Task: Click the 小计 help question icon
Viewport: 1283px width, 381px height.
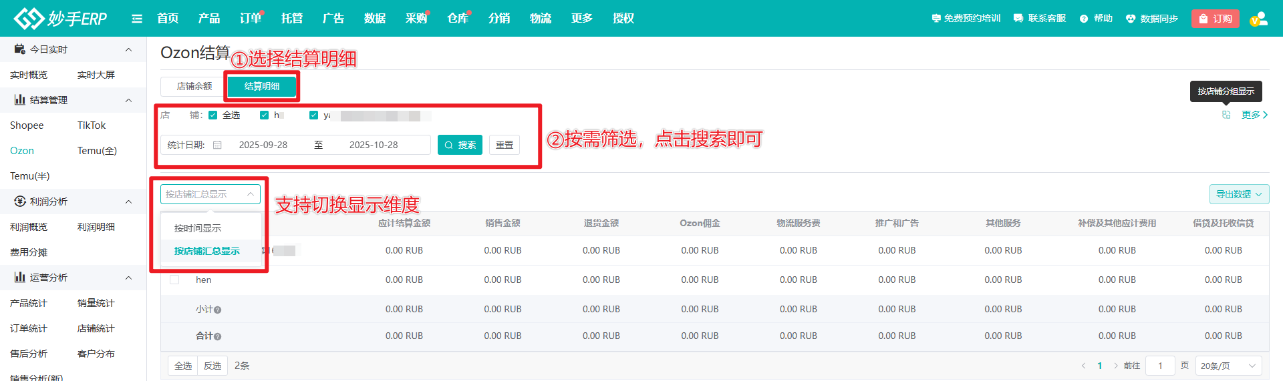Action: 218,310
